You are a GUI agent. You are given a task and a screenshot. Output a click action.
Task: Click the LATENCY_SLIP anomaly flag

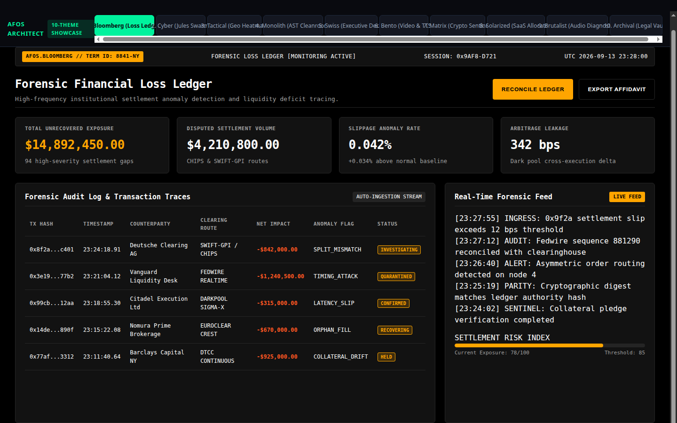pyautogui.click(x=334, y=303)
